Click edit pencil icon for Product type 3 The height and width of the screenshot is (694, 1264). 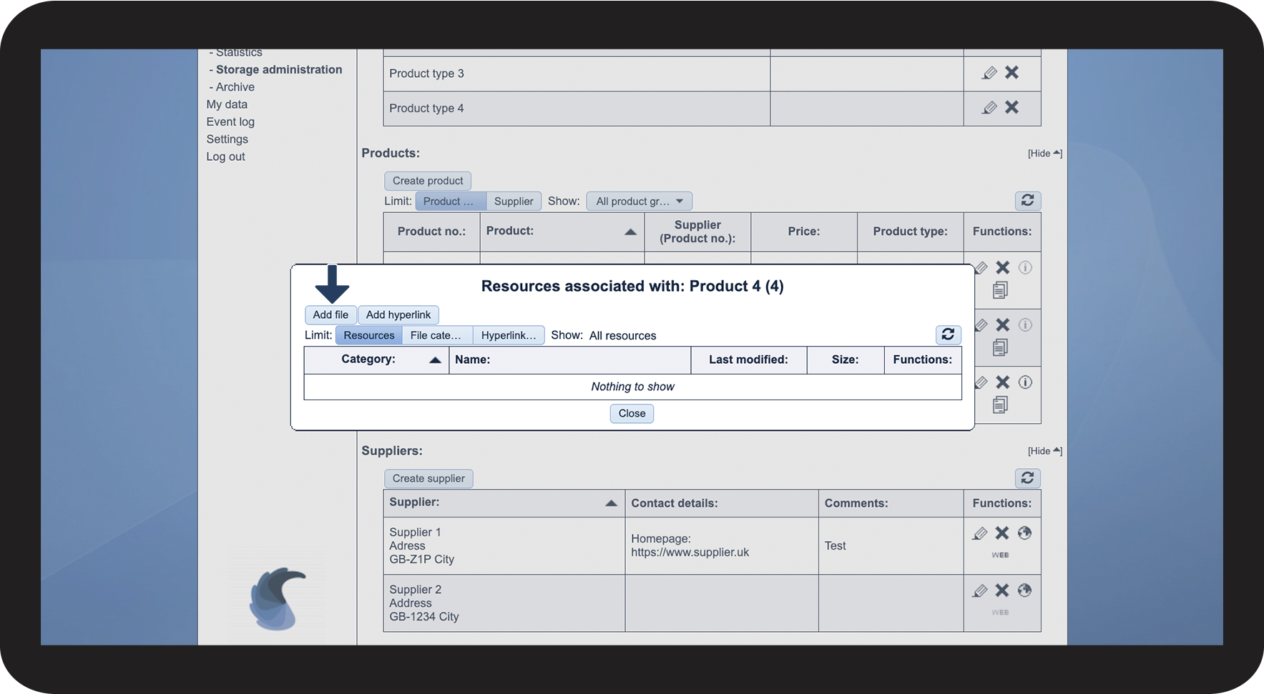click(989, 73)
